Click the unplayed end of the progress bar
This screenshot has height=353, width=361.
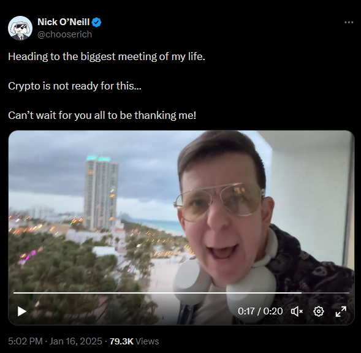click(325, 293)
